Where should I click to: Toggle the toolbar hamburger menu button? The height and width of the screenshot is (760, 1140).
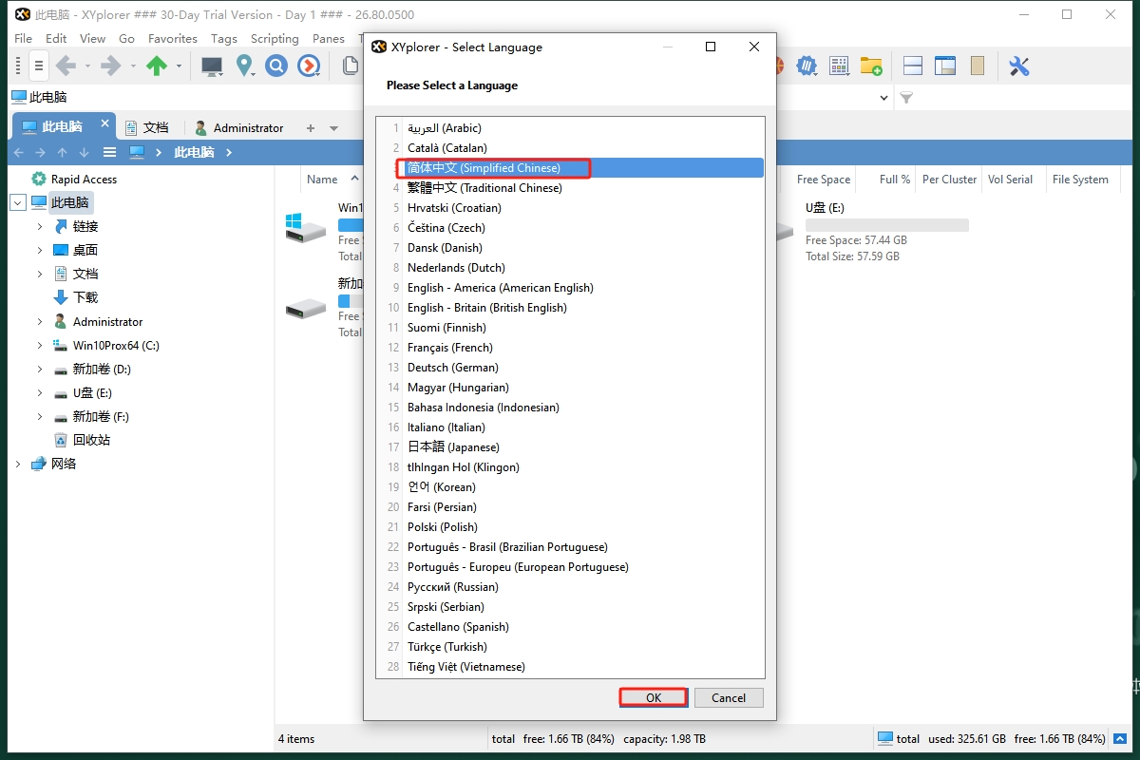point(38,66)
